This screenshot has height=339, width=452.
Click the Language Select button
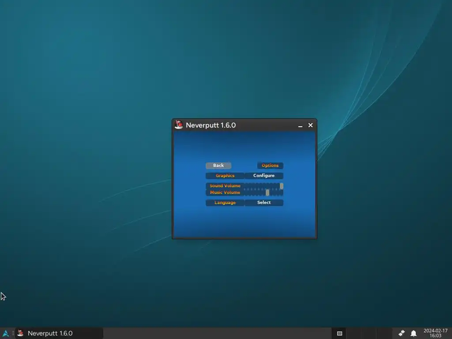(264, 203)
